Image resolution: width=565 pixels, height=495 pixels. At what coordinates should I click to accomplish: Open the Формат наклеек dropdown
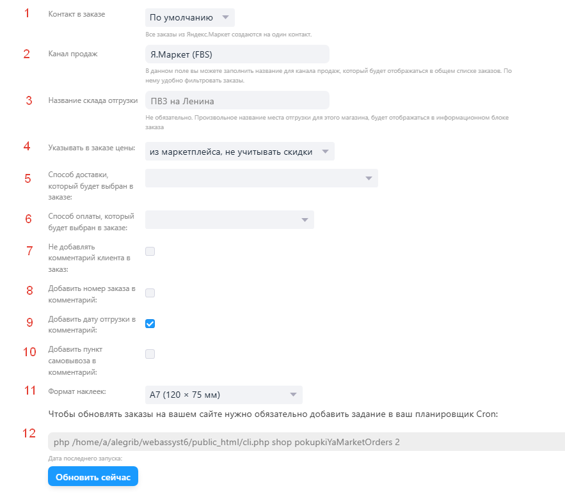tap(224, 395)
